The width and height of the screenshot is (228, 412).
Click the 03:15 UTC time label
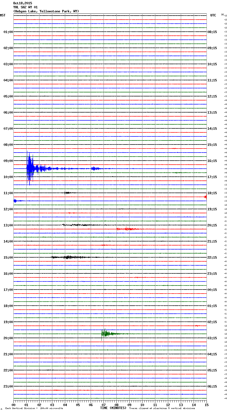pyautogui.click(x=212, y=338)
